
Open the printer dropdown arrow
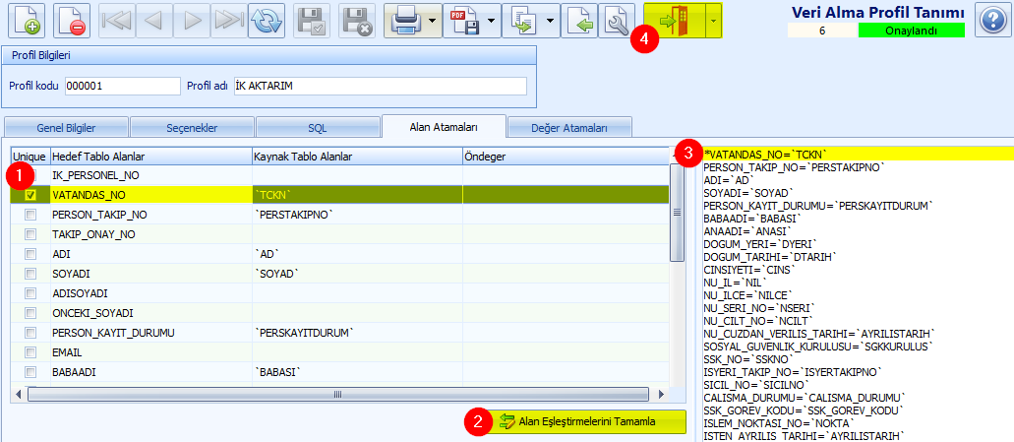pos(432,20)
